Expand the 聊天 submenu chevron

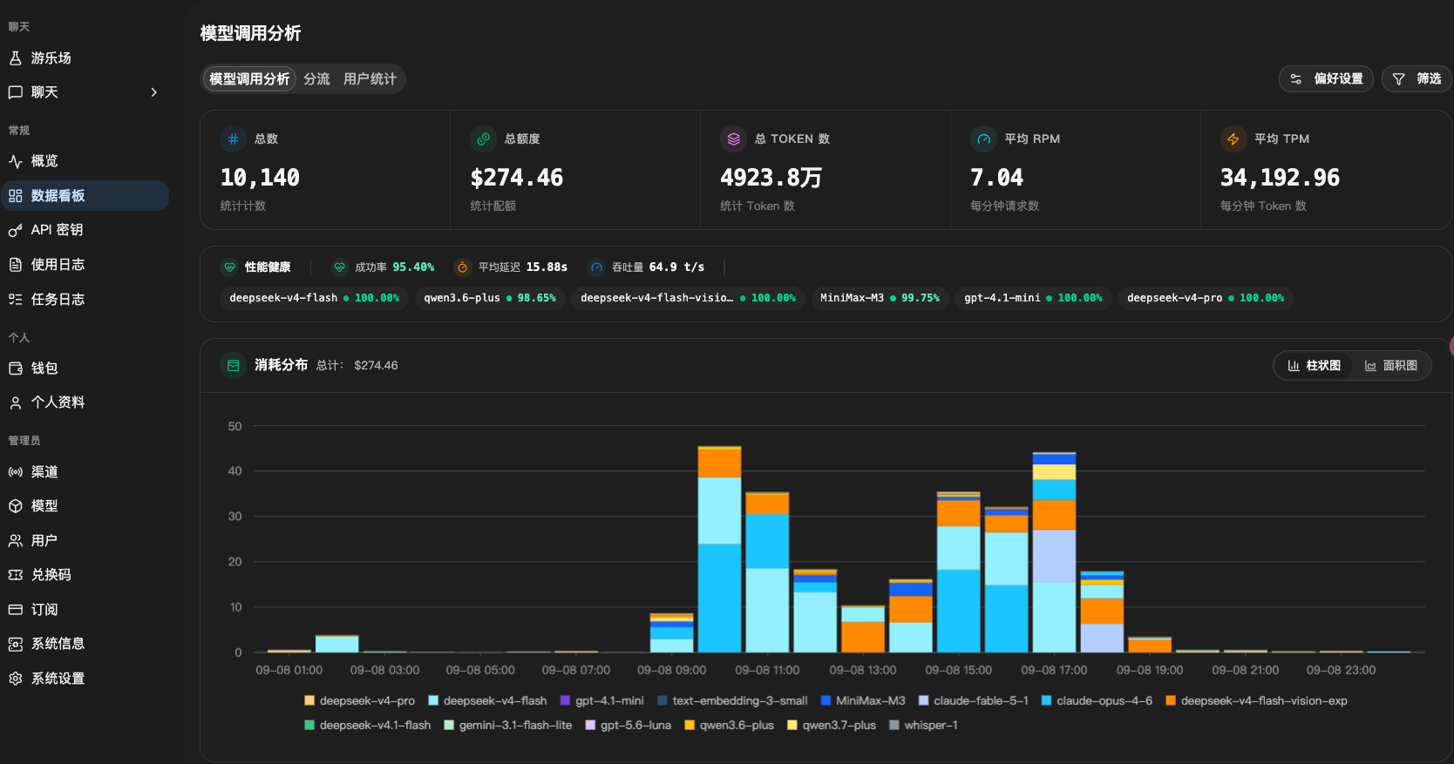pyautogui.click(x=154, y=92)
